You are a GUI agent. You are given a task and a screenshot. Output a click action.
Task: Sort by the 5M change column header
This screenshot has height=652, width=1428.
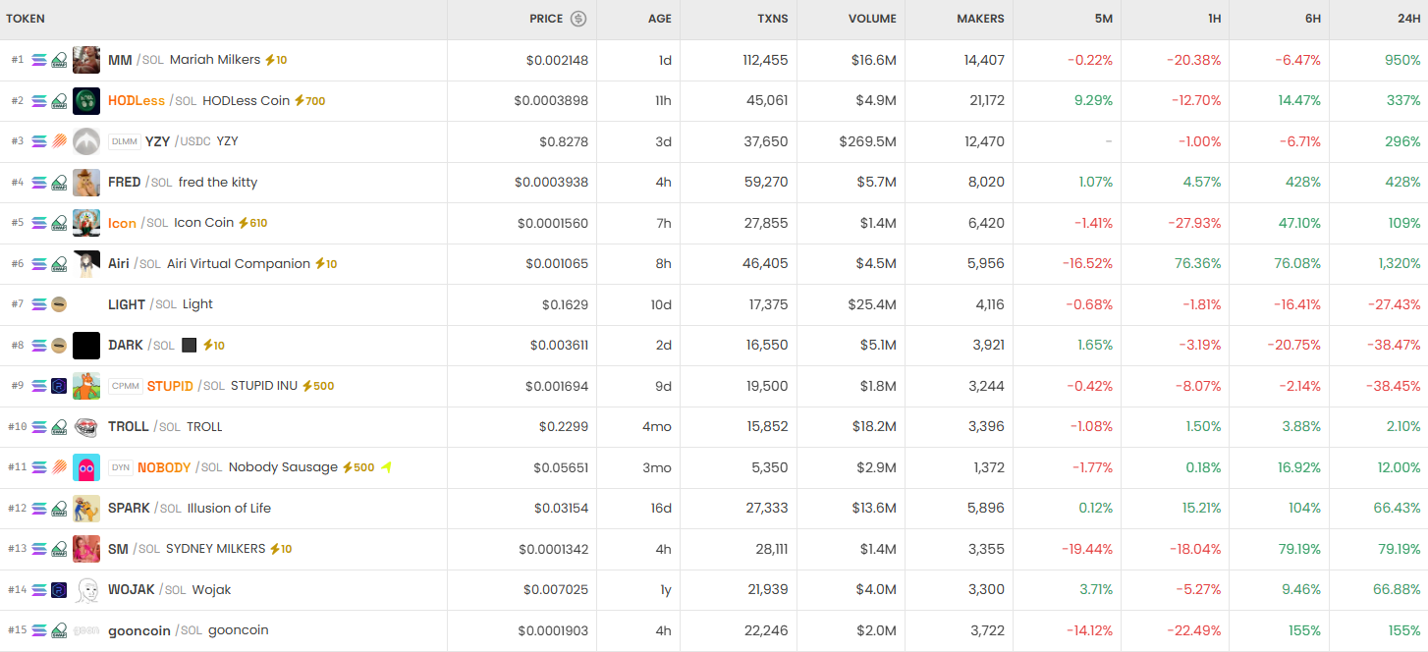click(1104, 19)
